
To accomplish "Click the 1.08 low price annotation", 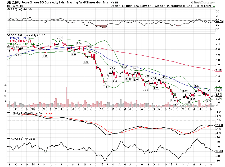I will 209,102.
